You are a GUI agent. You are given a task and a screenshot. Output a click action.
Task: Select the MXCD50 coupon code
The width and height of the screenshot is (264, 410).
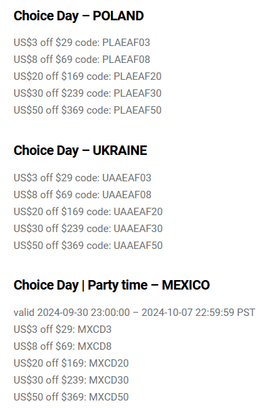(109, 397)
